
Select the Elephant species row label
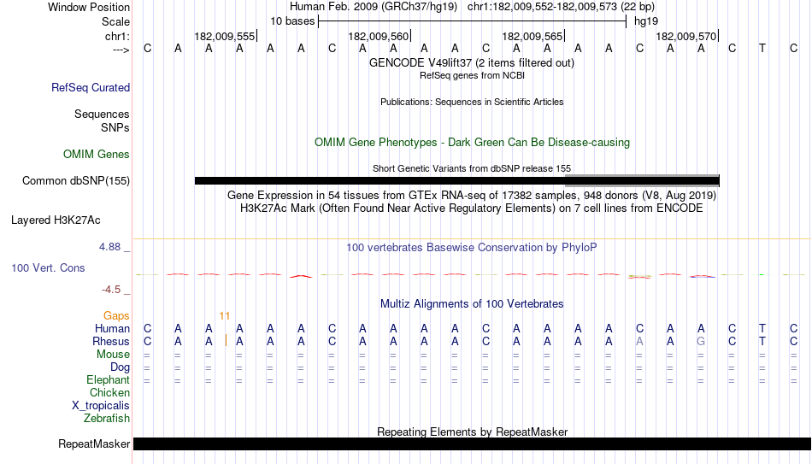click(x=108, y=380)
